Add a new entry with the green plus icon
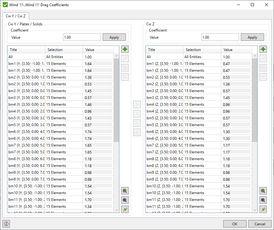The width and height of the screenshot is (274, 230). 125,49
